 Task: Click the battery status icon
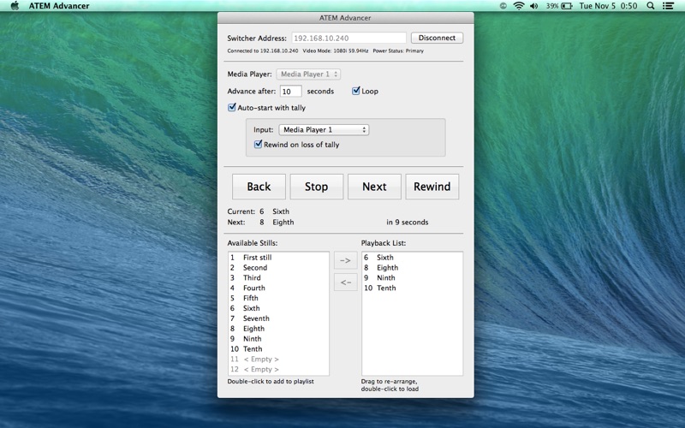(x=567, y=6)
